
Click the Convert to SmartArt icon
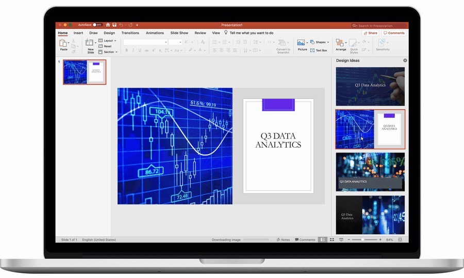(282, 43)
